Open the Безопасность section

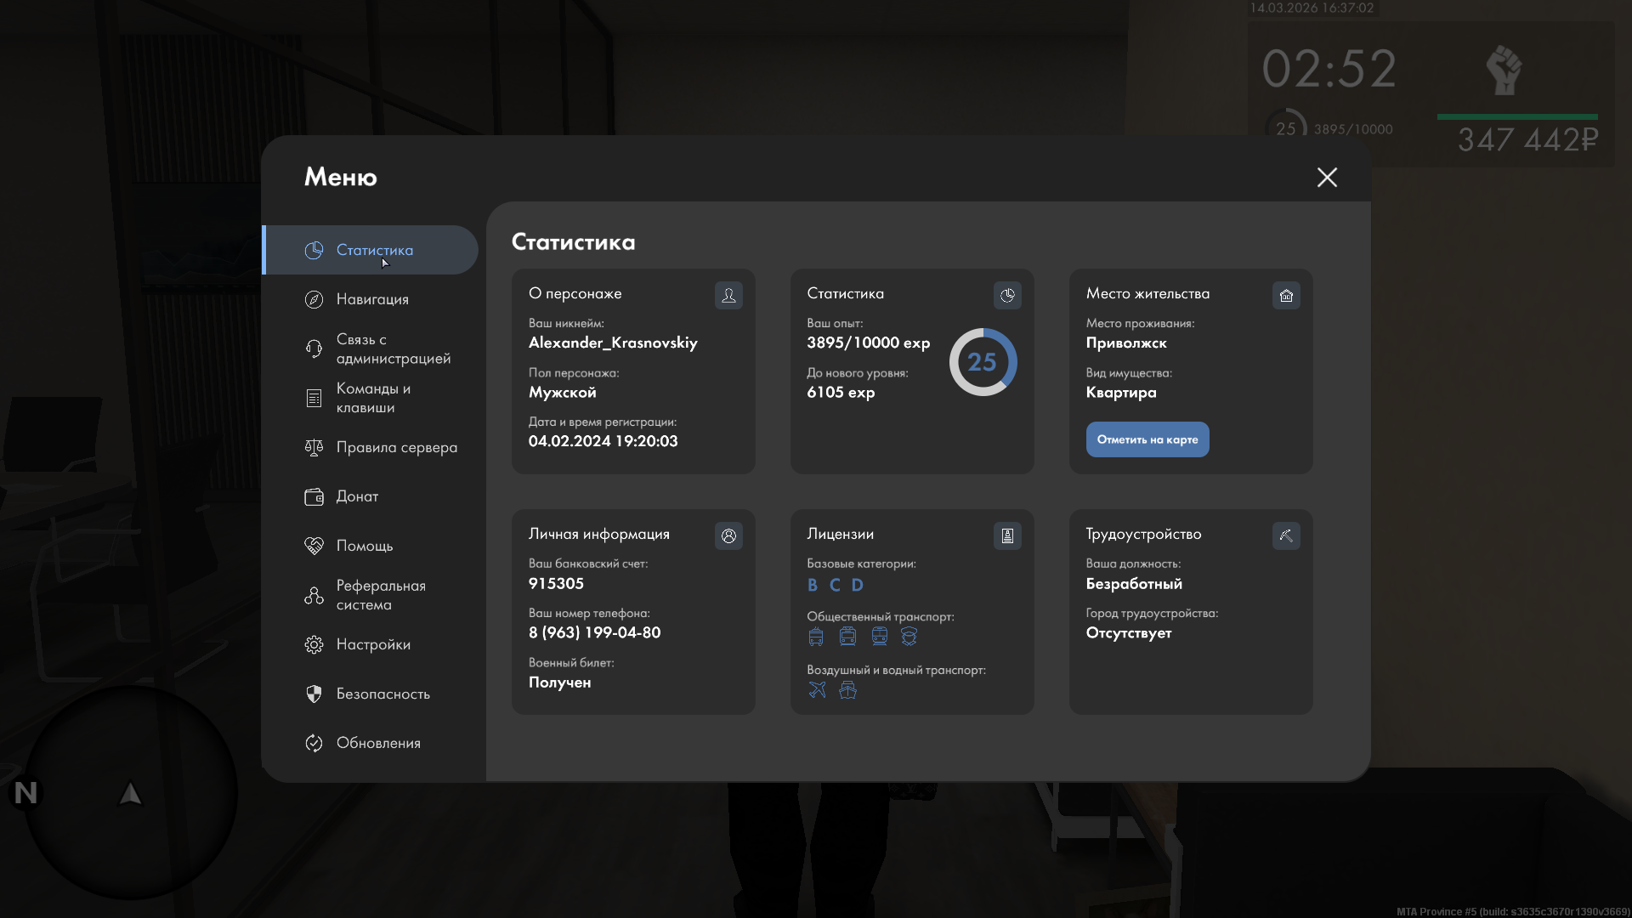[382, 694]
